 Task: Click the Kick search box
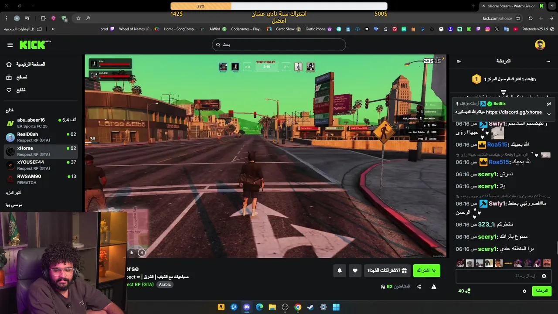(279, 44)
